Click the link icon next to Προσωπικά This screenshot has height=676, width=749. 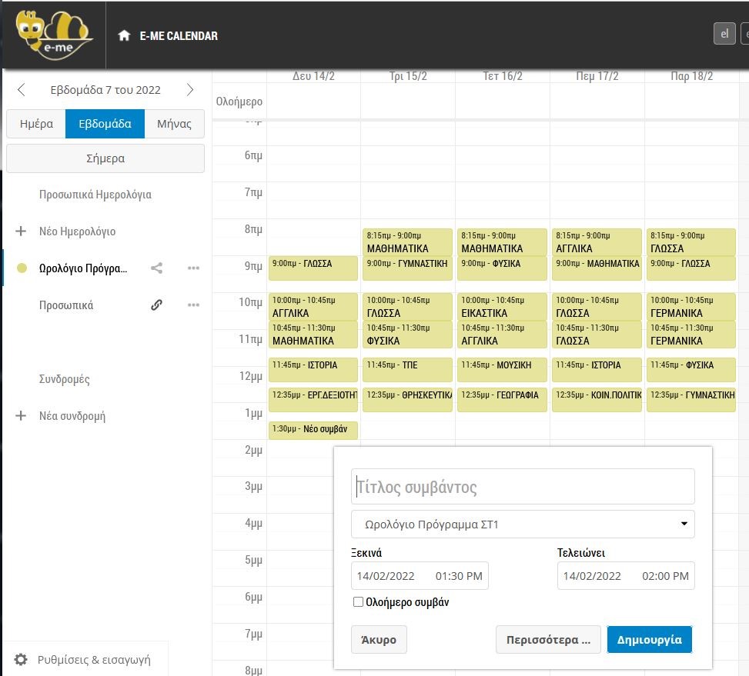156,305
